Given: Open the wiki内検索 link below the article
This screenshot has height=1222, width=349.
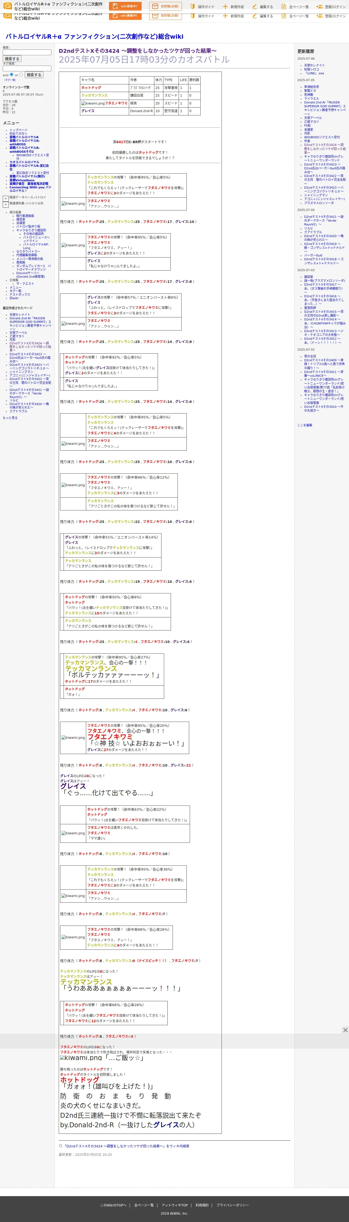Looking at the screenshot, I should click(x=126, y=1146).
